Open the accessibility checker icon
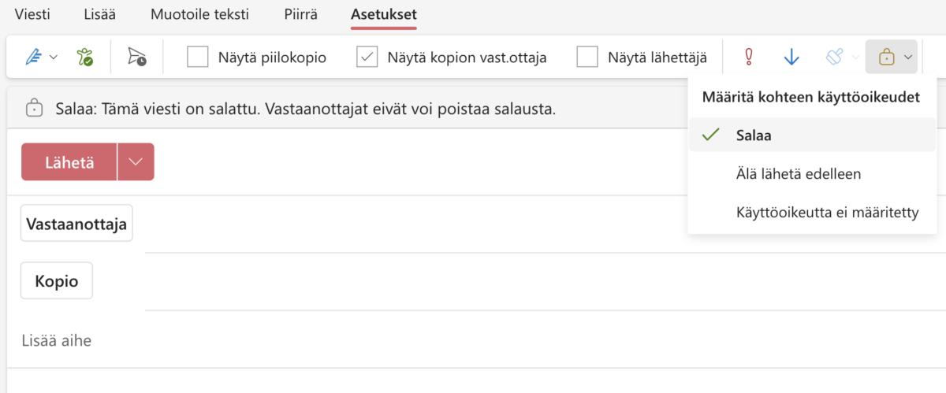 (x=84, y=57)
